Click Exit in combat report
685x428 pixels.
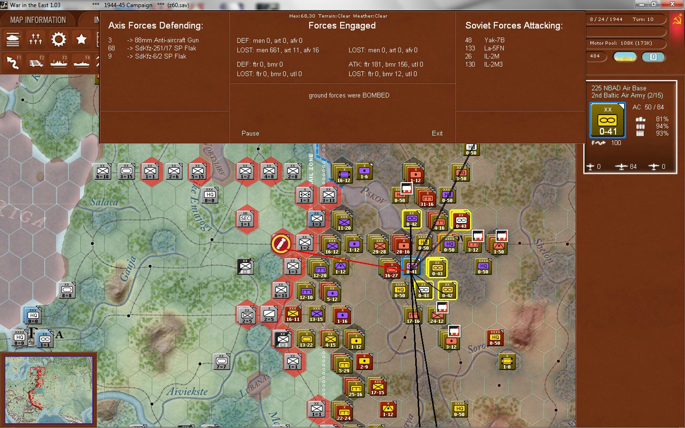pyautogui.click(x=437, y=133)
